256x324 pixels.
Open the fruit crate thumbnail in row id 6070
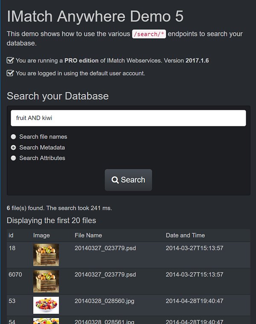(x=46, y=281)
